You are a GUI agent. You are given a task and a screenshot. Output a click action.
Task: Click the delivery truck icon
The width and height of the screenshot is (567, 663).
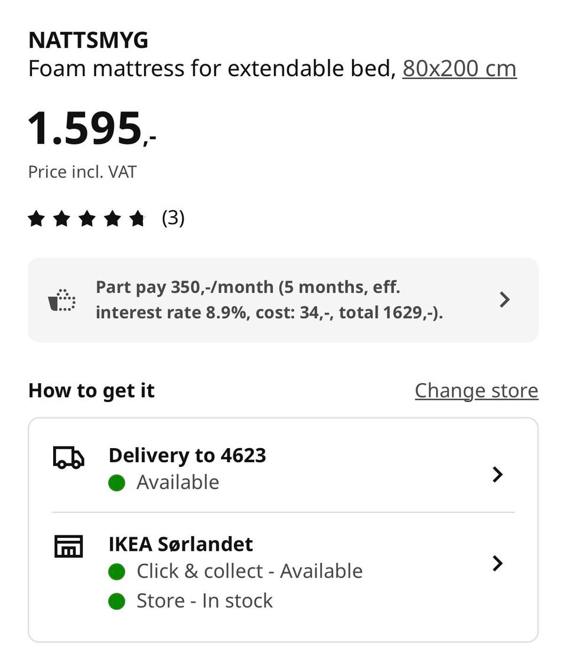point(69,458)
